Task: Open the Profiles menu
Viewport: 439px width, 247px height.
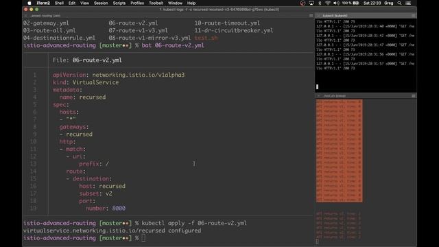Action: [137, 3]
